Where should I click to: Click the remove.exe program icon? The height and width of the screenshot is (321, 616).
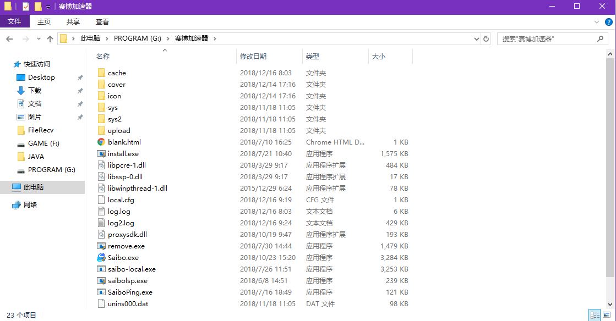(x=101, y=246)
